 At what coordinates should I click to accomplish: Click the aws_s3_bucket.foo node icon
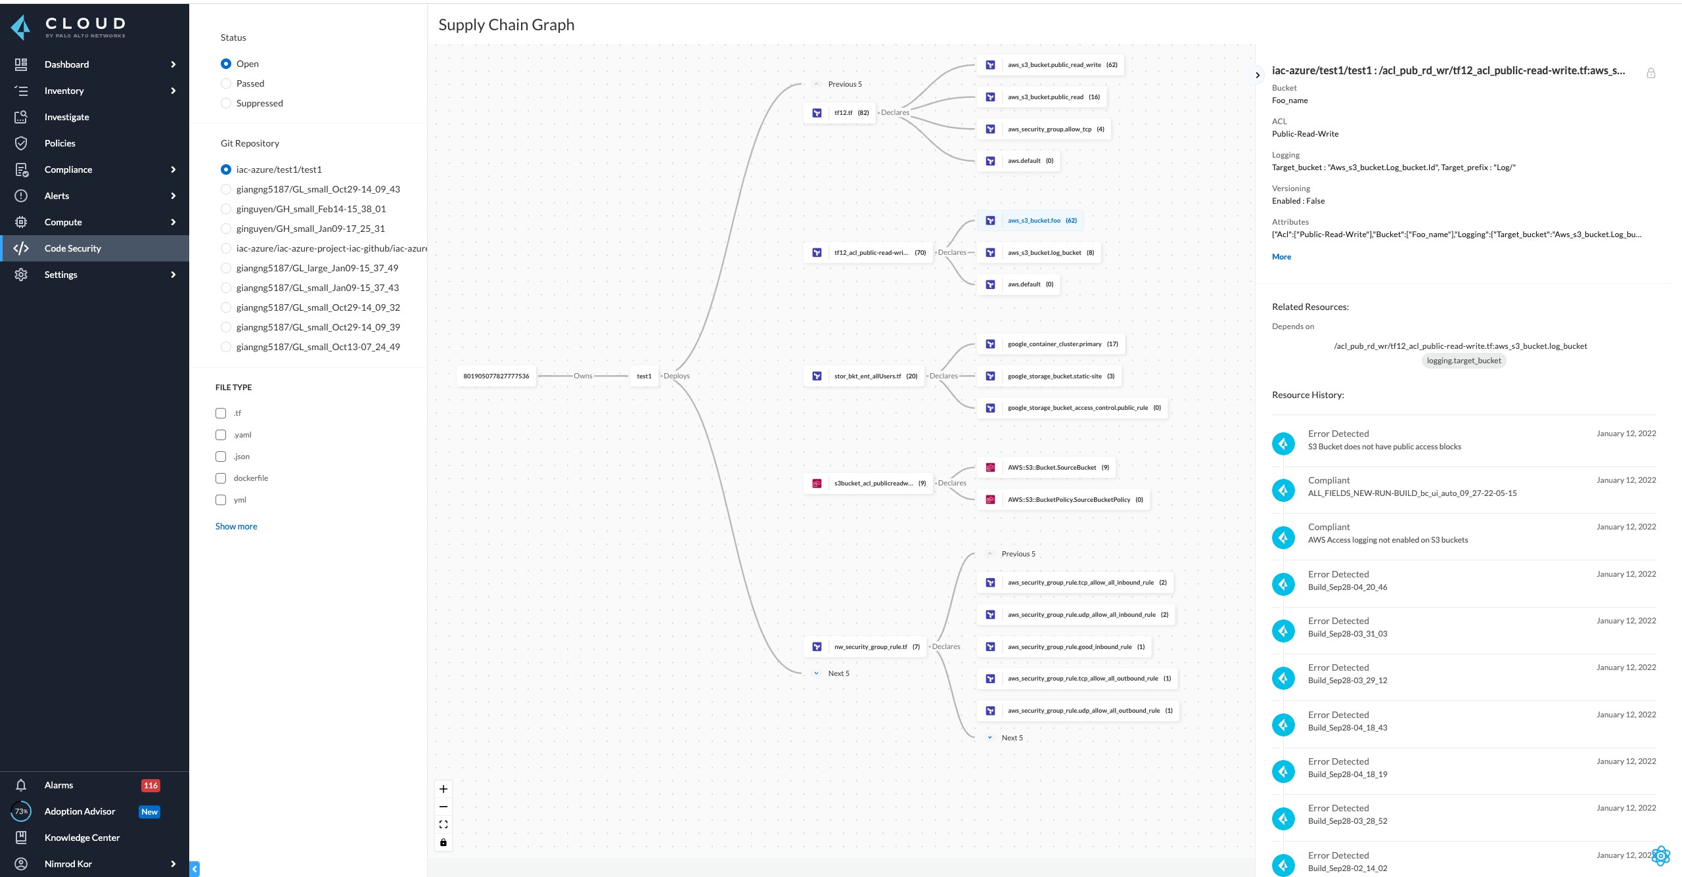(993, 219)
